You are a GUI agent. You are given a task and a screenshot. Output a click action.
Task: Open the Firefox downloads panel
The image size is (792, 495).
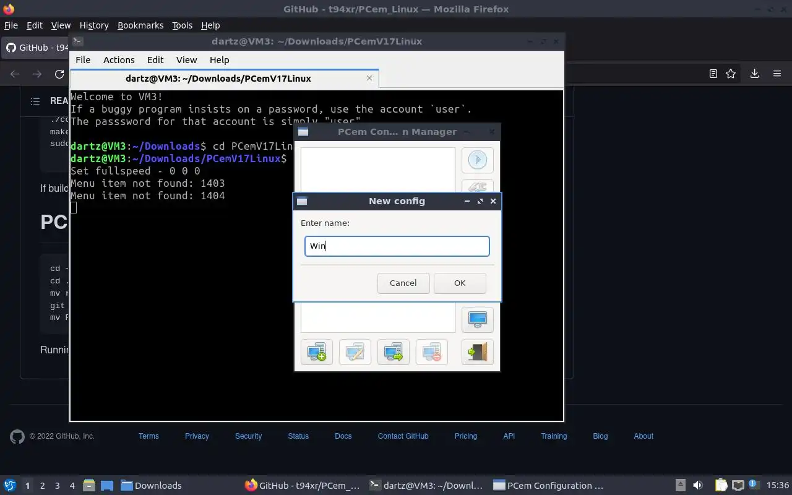click(x=754, y=74)
